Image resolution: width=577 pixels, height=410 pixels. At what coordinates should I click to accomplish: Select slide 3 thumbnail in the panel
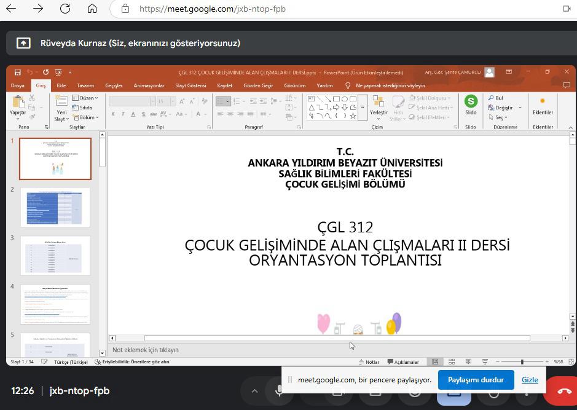click(55, 255)
